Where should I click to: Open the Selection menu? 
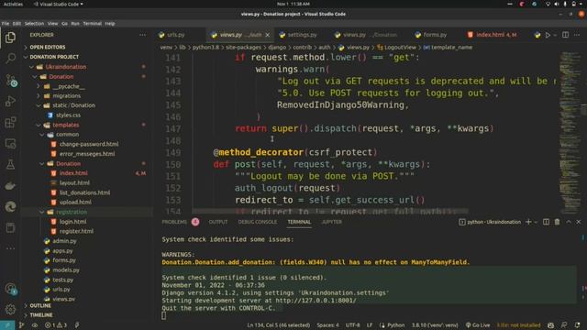click(x=34, y=23)
